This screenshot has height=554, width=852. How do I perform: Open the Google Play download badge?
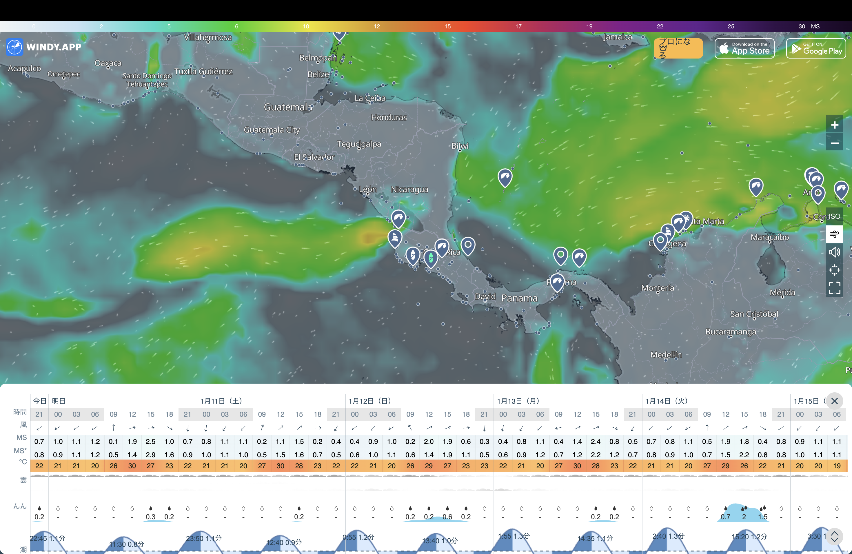(816, 48)
